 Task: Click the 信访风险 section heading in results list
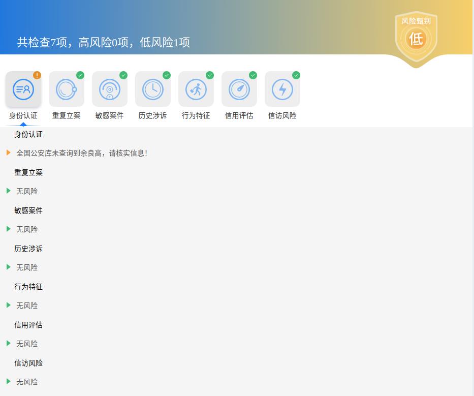(x=28, y=363)
